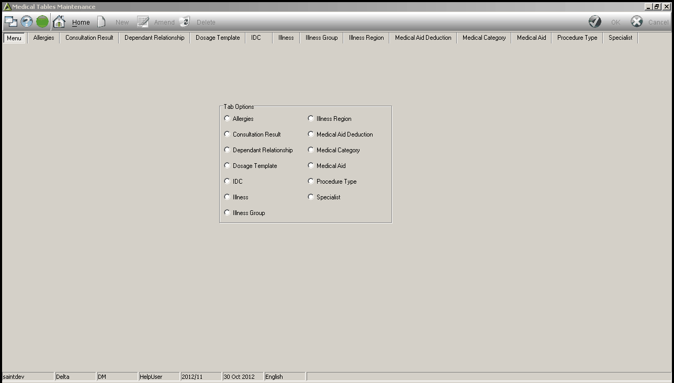Click the cascading windows toolbar icon
Viewport: 674px width, 383px height.
pyautogui.click(x=11, y=22)
